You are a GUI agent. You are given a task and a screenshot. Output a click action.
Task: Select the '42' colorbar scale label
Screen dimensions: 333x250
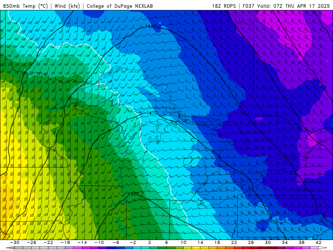coord(318,242)
